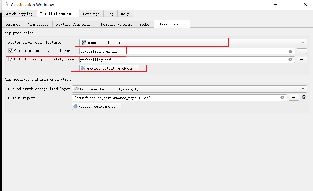Click the classification.tif output text field
Screen dimensions: 313x191
point(180,51)
